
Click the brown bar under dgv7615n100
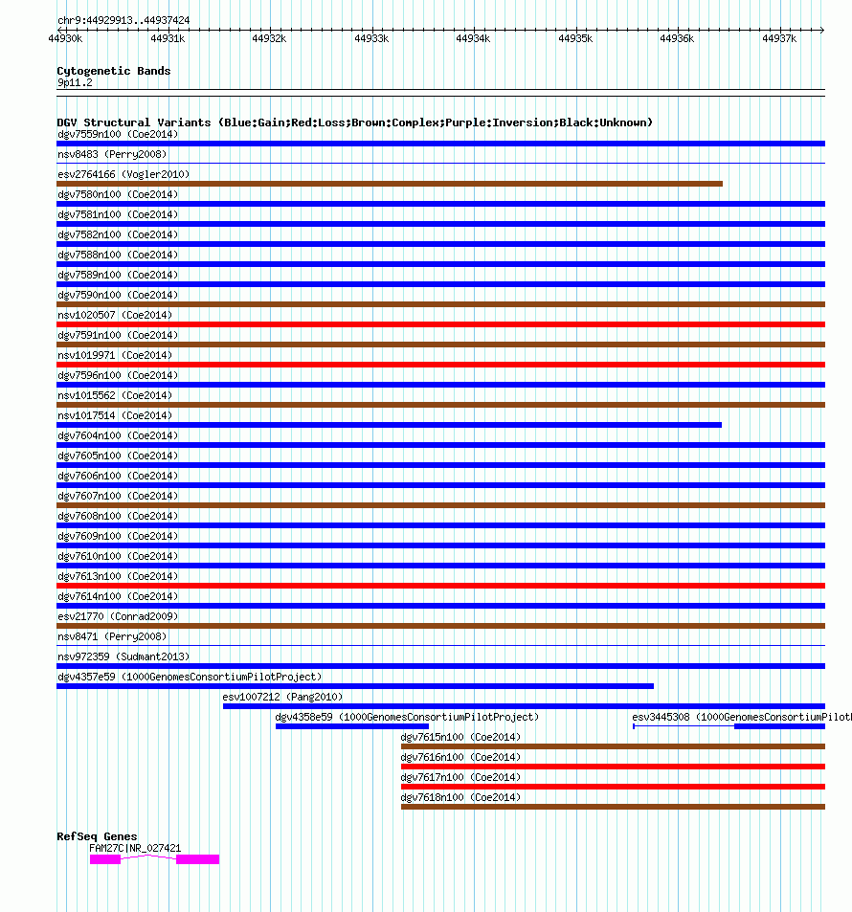613,746
